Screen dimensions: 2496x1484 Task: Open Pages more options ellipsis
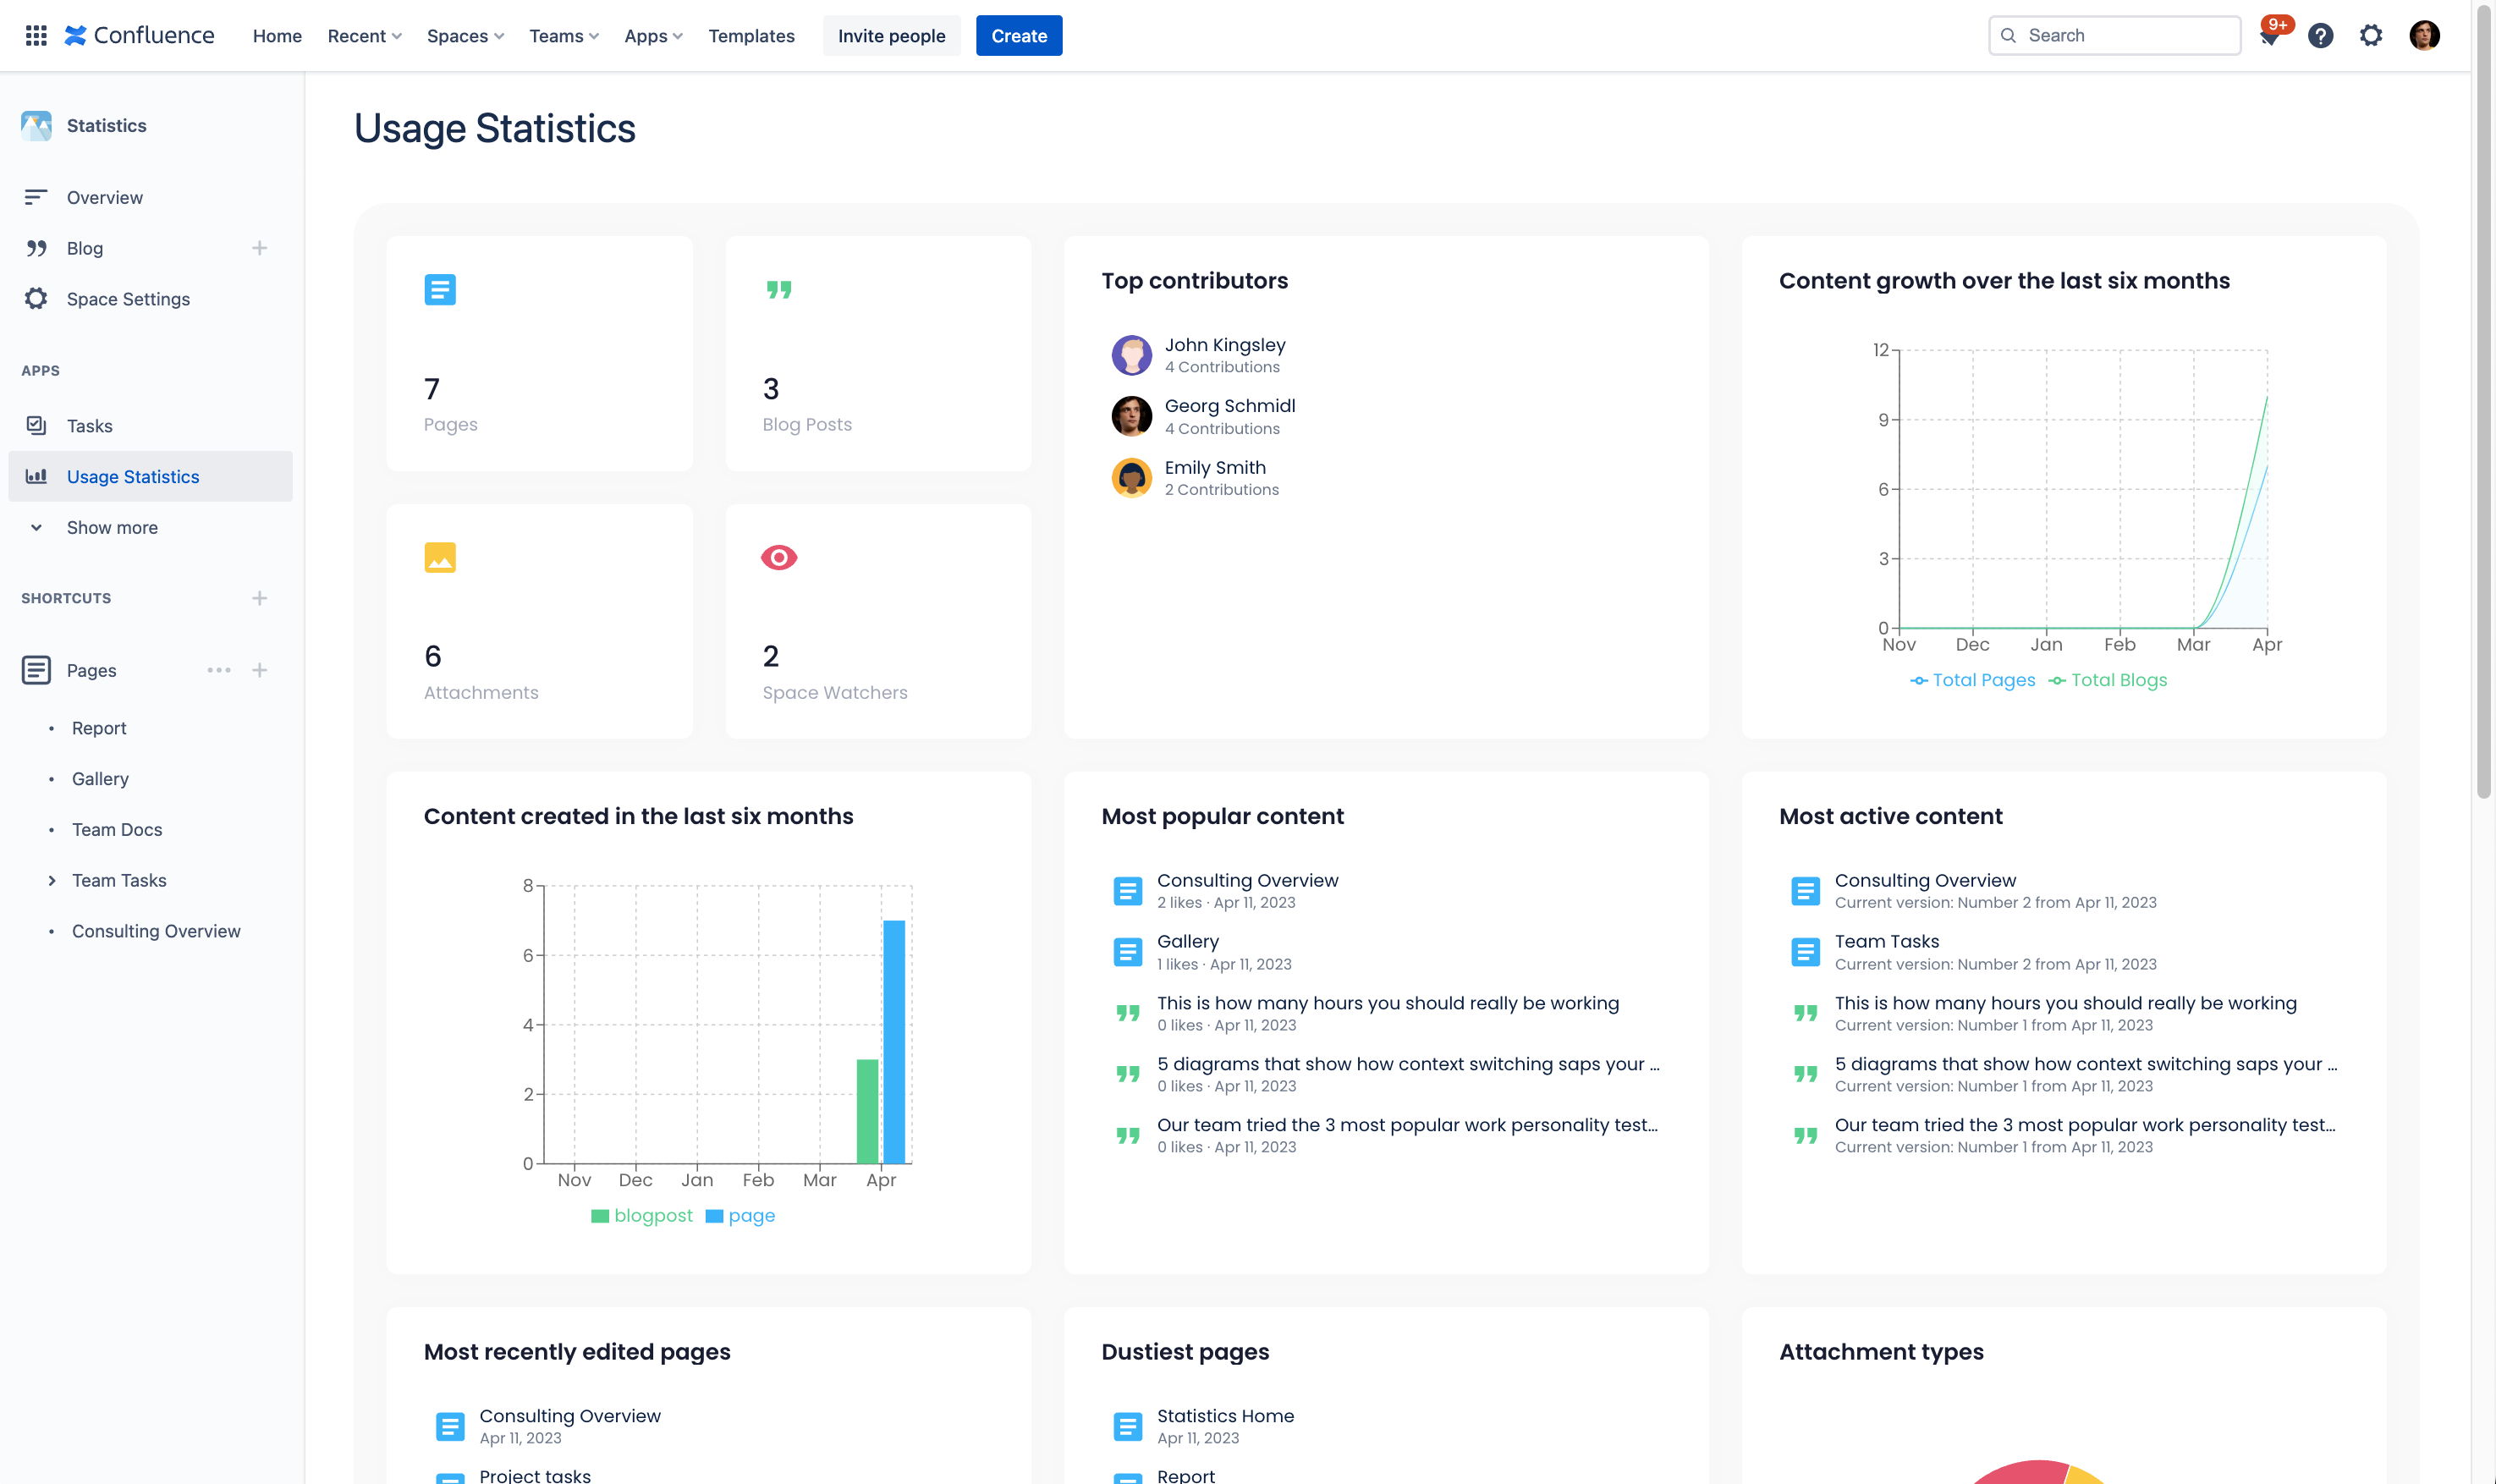[219, 670]
